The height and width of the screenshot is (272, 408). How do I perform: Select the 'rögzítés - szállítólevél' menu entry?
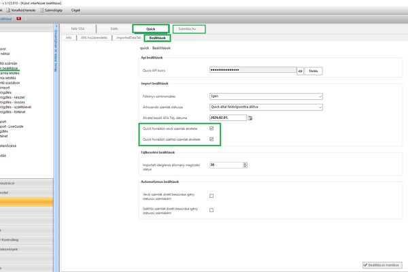16,107
